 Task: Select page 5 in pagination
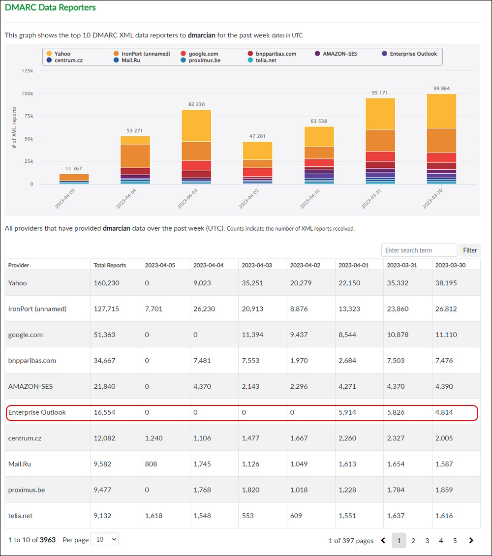coord(455,540)
